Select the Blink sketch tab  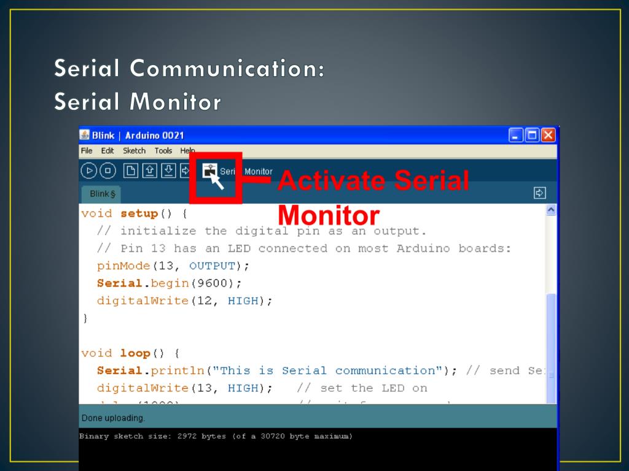click(x=101, y=194)
